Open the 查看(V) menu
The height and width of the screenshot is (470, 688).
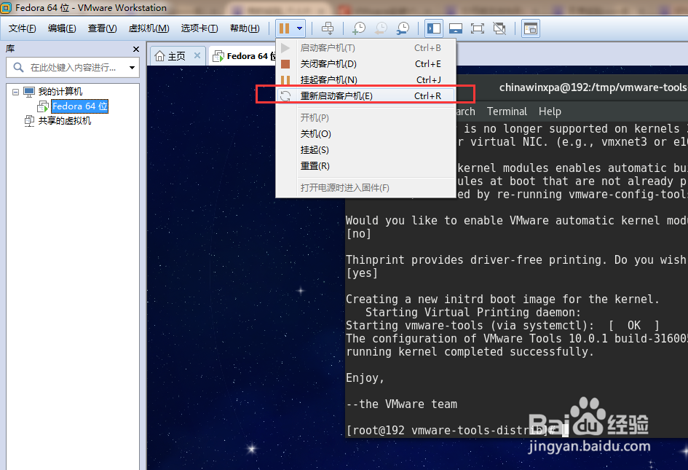coord(102,28)
